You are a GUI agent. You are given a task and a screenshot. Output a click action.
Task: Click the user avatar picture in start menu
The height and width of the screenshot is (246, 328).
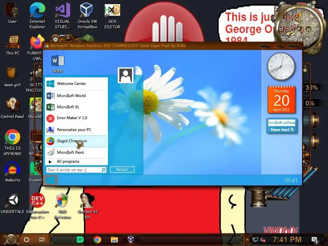point(126,75)
